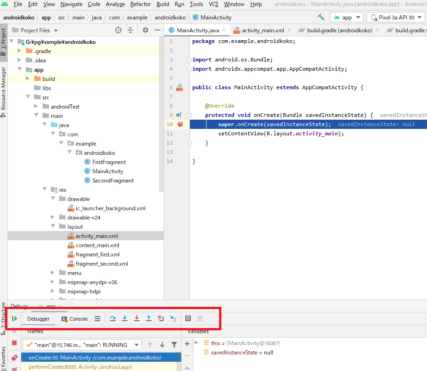
Task: Click the threads layout icon beside Console
Action: point(98,318)
